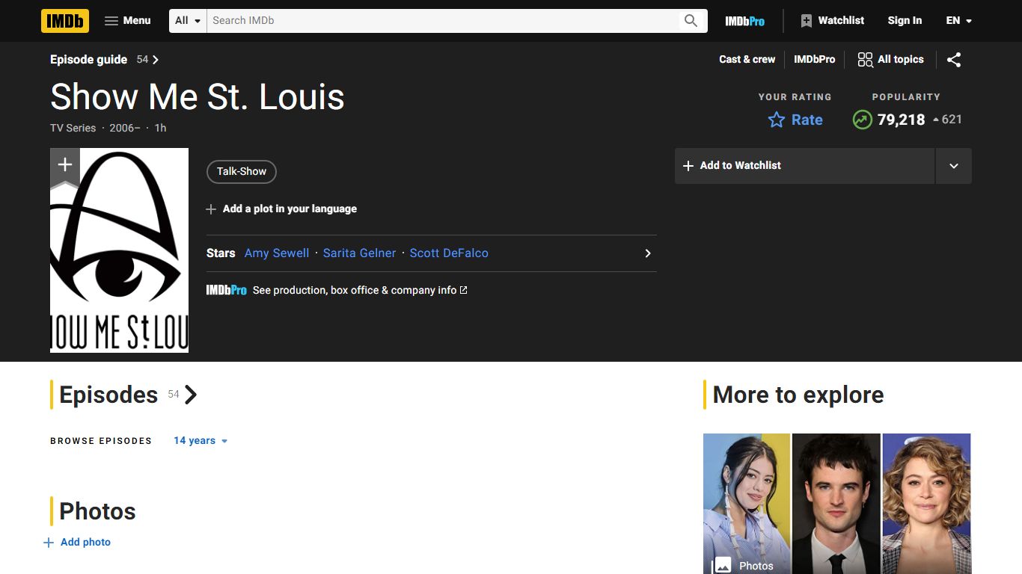The height and width of the screenshot is (574, 1022).
Task: Open IMDbPro link beside Cast & crew
Action: click(x=814, y=60)
